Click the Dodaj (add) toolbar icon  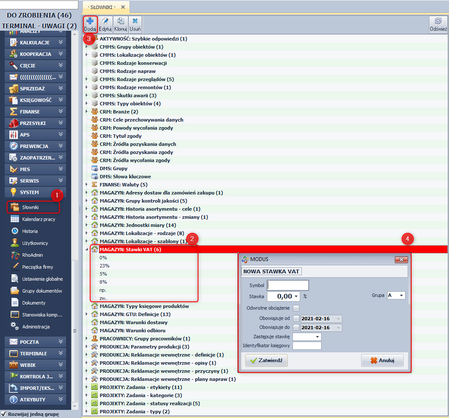tap(90, 24)
